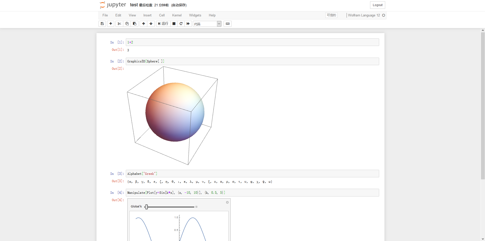Click the vertical scrollbar thumb
This screenshot has height=241, width=485.
[483, 106]
